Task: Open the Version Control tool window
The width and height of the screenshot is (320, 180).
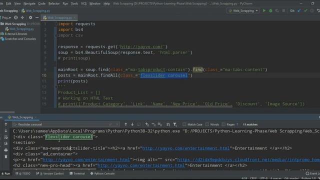Action: [x=50, y=173]
